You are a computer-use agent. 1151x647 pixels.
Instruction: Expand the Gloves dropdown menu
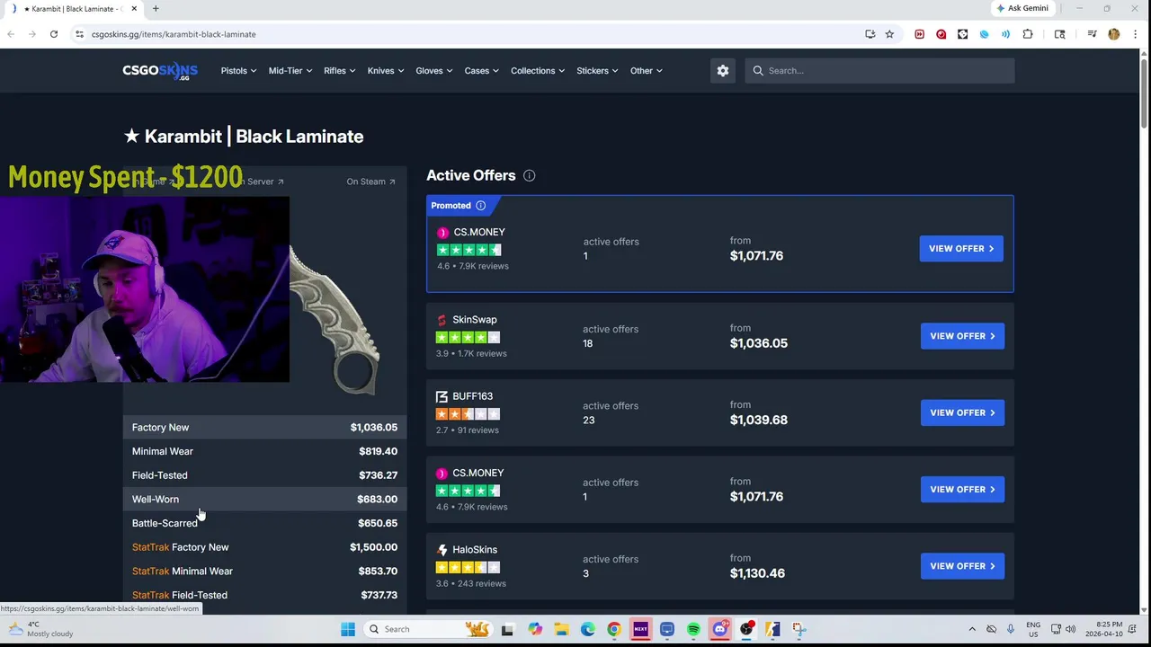point(434,70)
